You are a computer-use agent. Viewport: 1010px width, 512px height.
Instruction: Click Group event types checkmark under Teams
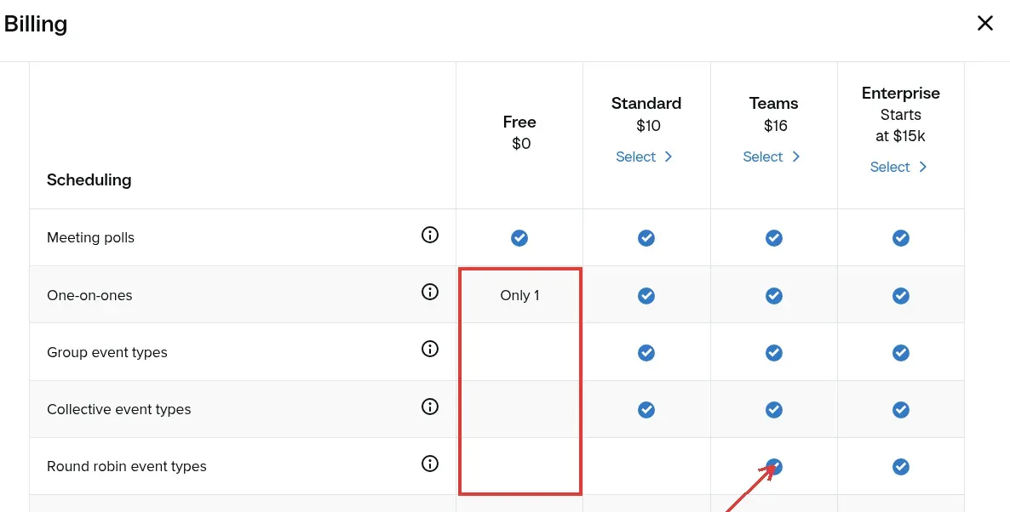[773, 353]
